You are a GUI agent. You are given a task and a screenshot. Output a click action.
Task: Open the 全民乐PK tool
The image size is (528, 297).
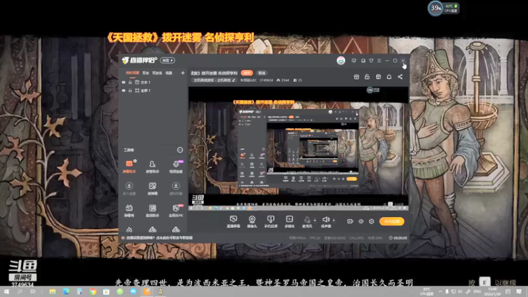pos(176,211)
